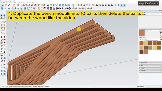The width and height of the screenshot is (162, 91).
Task: Expand the Shadows tray panel
Action: click(150, 67)
